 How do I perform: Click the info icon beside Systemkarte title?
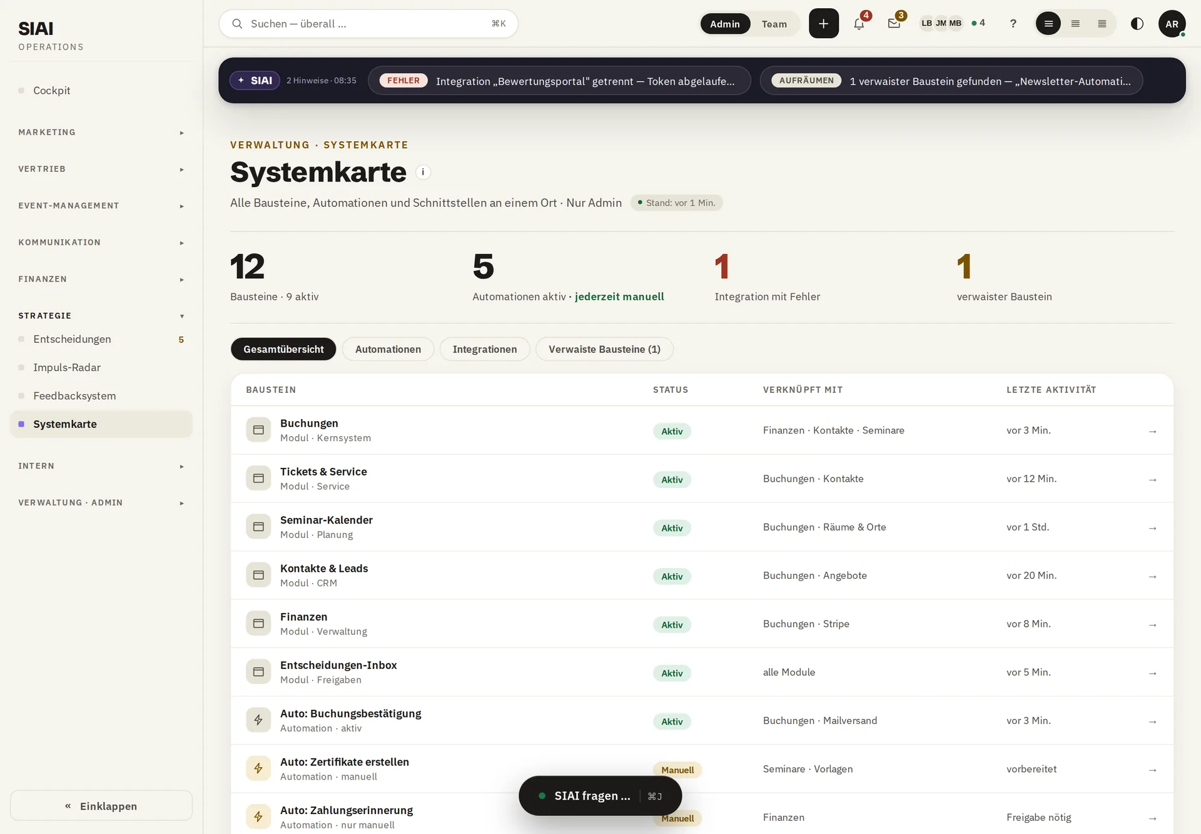click(423, 172)
